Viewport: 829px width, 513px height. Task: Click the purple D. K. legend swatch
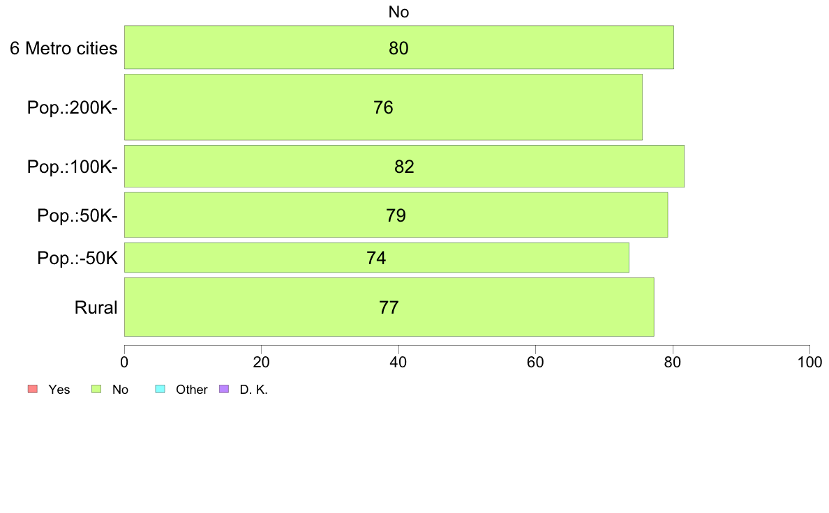point(224,389)
